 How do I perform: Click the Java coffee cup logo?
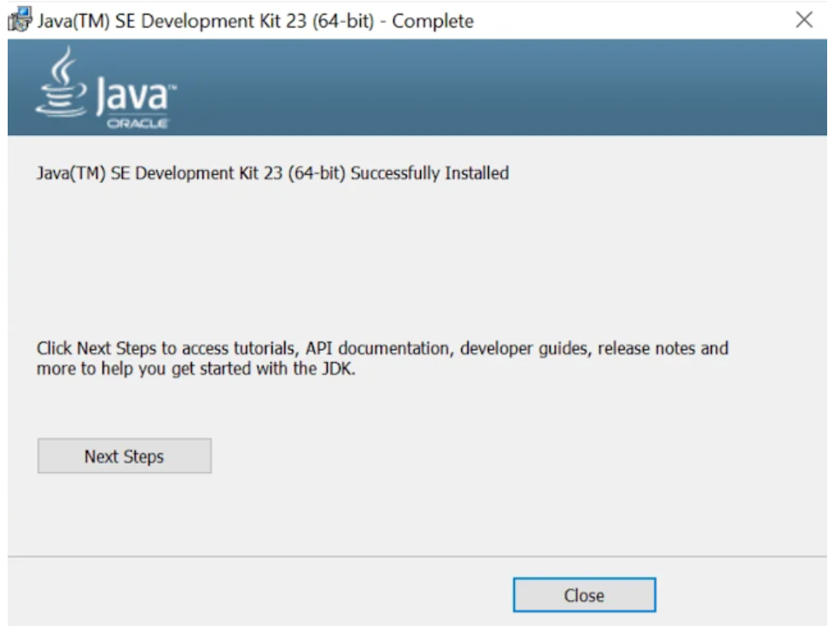(x=61, y=82)
